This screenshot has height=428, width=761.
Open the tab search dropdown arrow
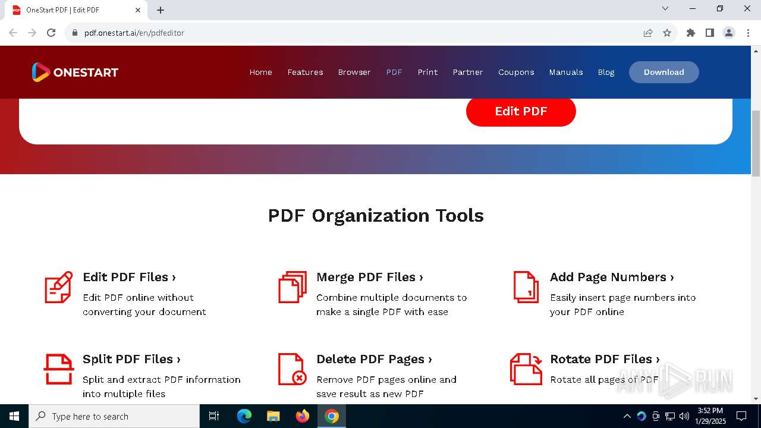click(x=665, y=8)
